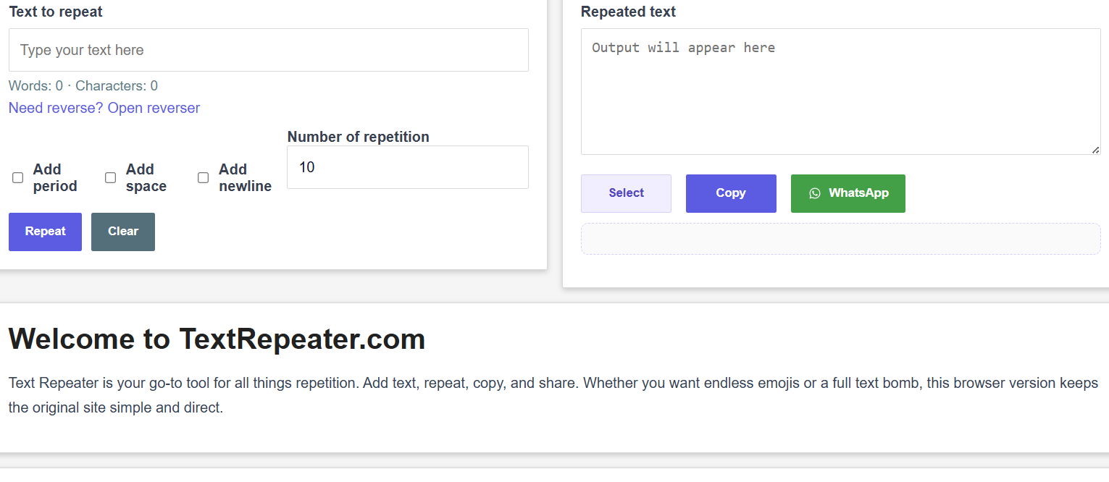Click the 'Add period' label text

(x=55, y=177)
